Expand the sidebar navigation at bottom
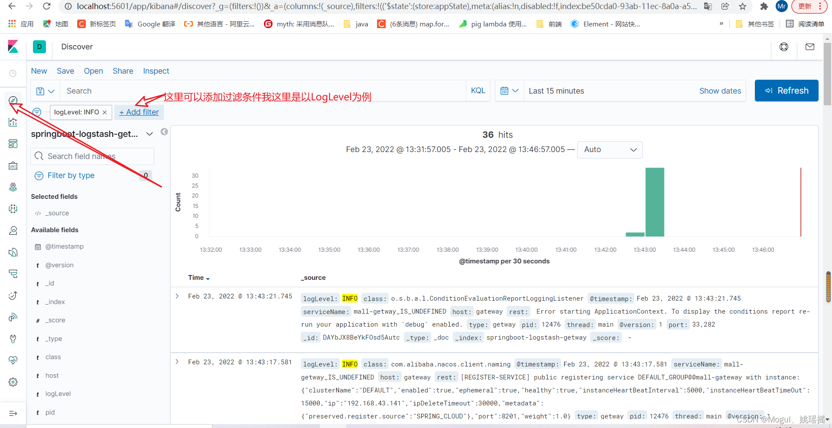The height and width of the screenshot is (428, 832). pyautogui.click(x=13, y=413)
